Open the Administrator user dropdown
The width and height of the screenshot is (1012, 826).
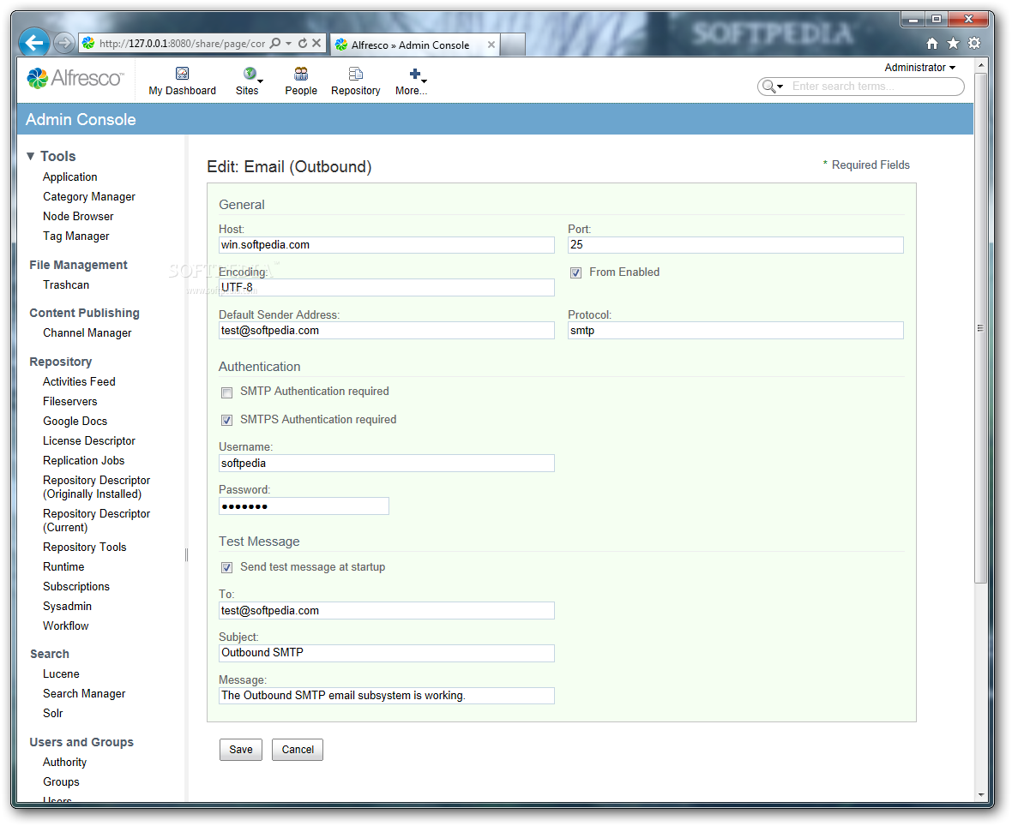pos(919,68)
